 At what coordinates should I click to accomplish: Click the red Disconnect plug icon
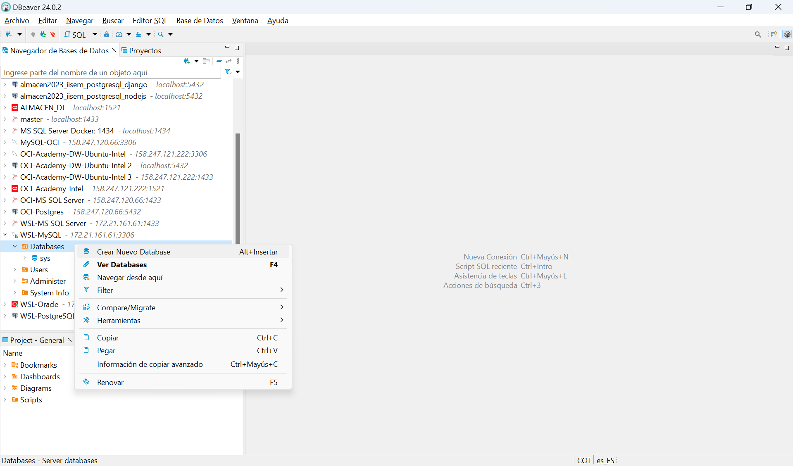click(53, 34)
